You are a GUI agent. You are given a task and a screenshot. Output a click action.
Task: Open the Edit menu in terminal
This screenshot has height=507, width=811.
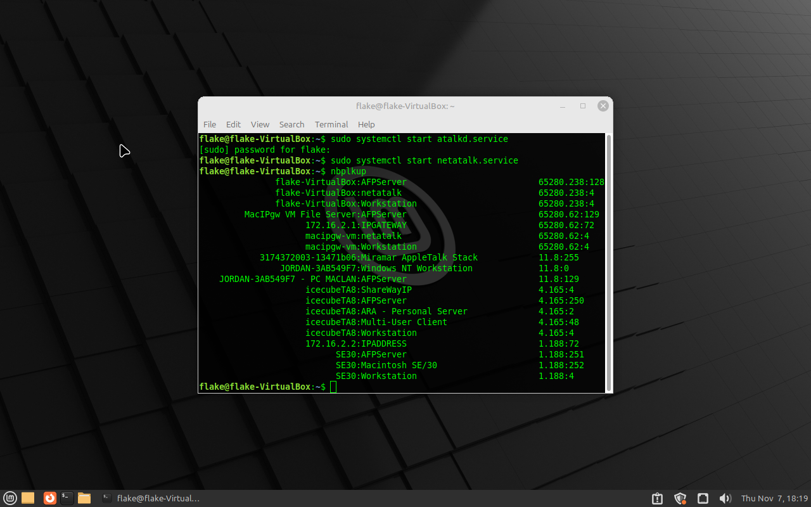(233, 124)
